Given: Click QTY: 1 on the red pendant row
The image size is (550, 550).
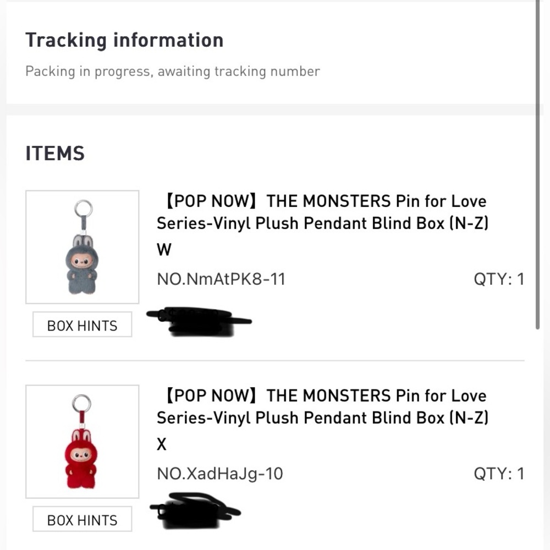Looking at the screenshot, I should tap(499, 474).
